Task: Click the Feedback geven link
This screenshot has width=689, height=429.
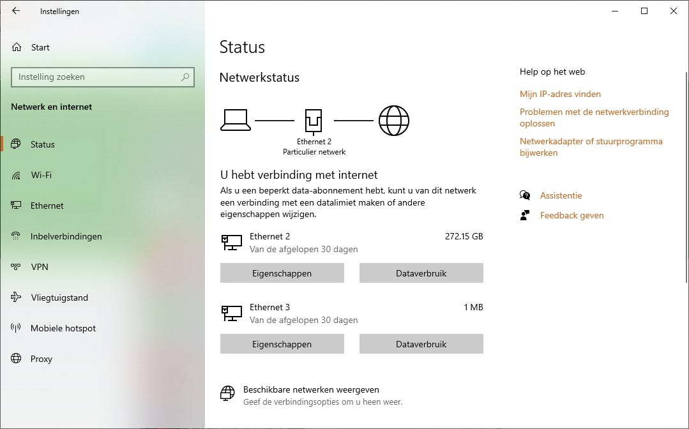Action: (x=572, y=215)
